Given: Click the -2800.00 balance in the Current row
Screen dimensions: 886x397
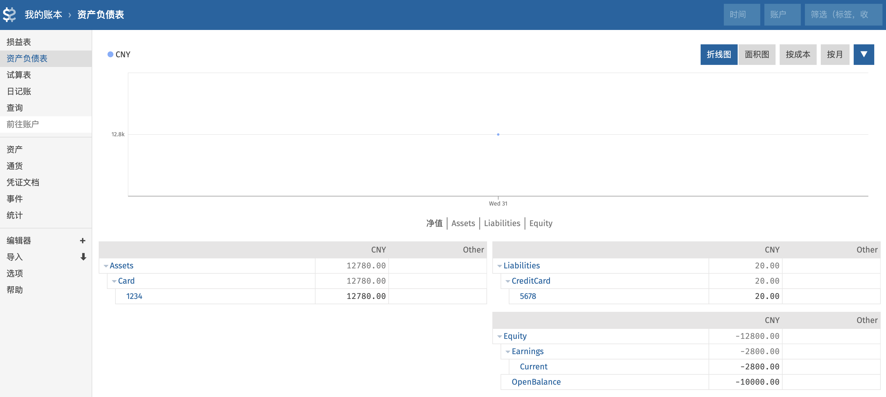Looking at the screenshot, I should [x=759, y=367].
